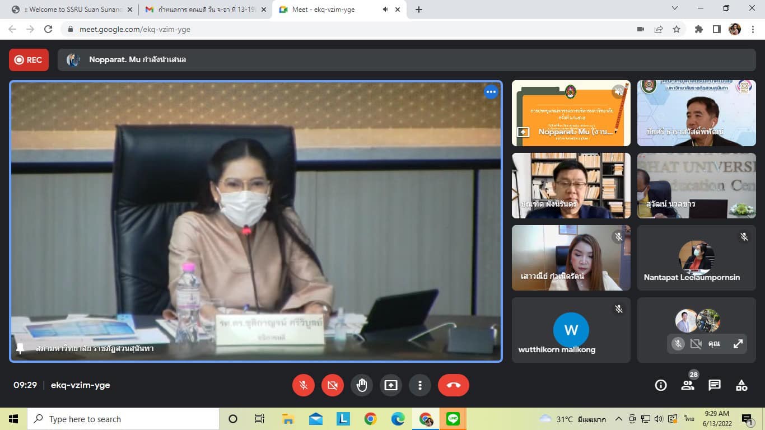Open three-dot more options in bottom bar

click(x=420, y=385)
